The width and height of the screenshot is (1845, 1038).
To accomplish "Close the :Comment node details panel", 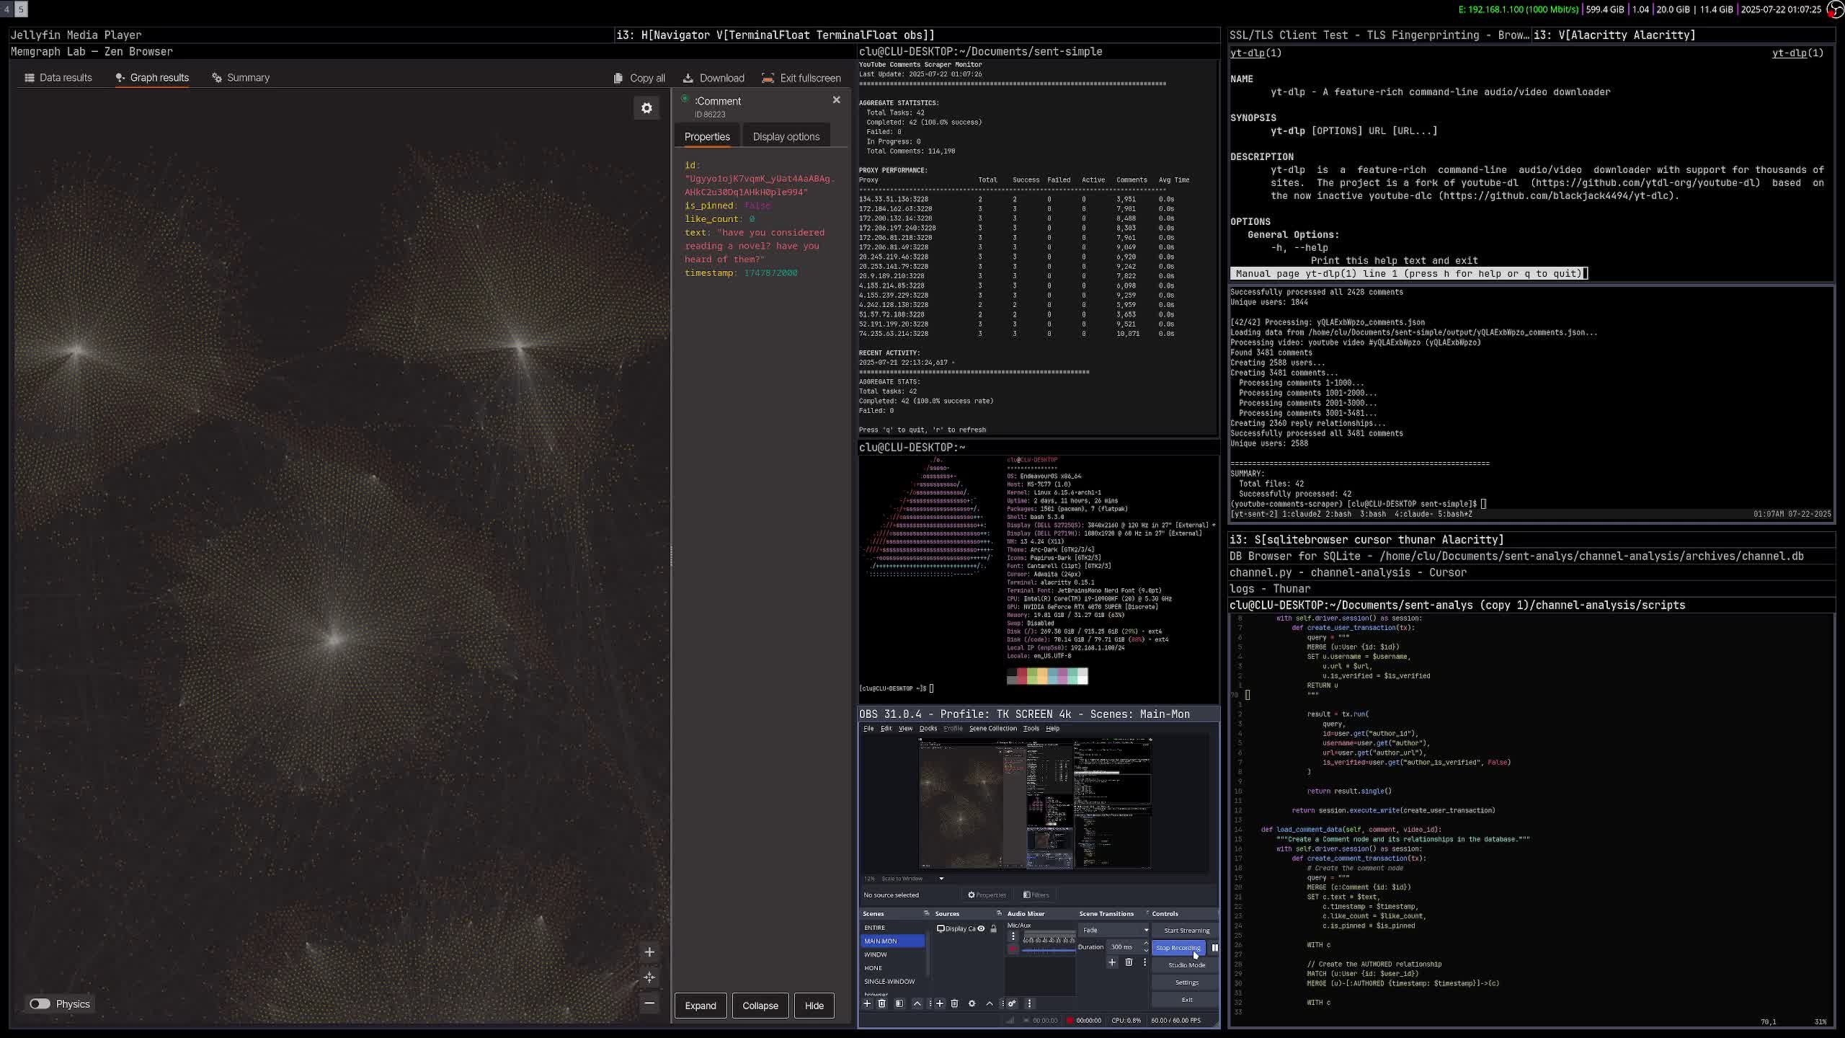I will [837, 99].
